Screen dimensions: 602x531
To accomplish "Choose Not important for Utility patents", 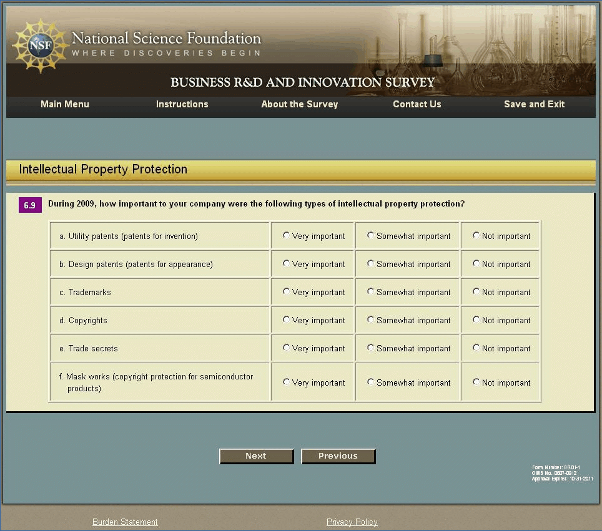I will [476, 236].
